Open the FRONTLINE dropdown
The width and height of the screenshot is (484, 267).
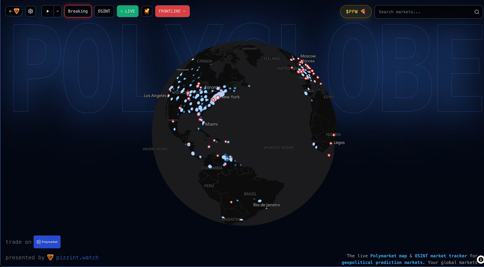pos(172,11)
